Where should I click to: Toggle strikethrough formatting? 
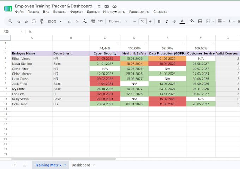pos(174,21)
